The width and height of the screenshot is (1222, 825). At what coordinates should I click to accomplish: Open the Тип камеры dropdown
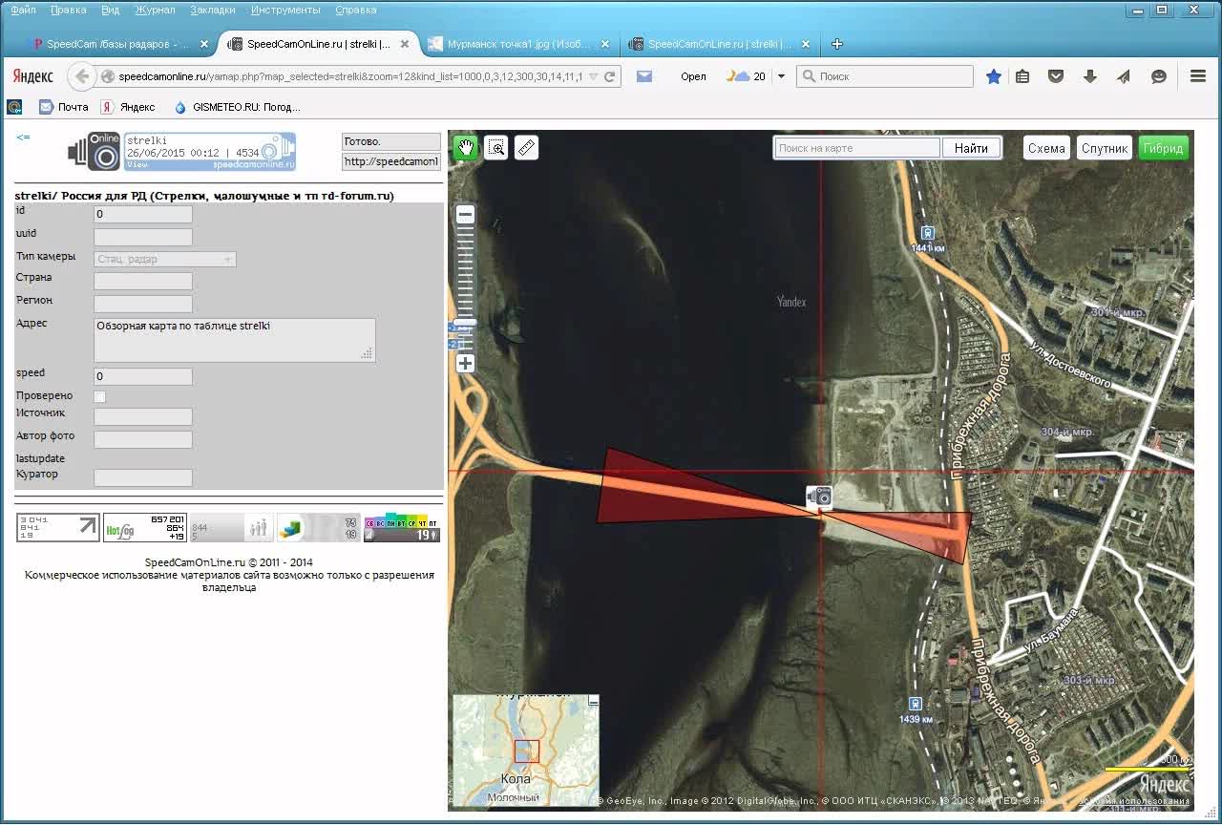pos(164,259)
